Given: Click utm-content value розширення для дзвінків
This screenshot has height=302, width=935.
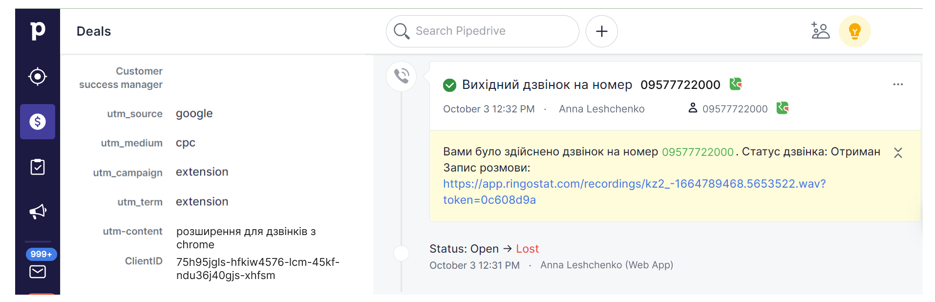Looking at the screenshot, I should point(246,238).
